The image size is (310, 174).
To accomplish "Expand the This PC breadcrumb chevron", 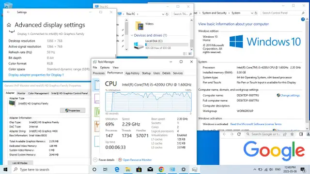I will point(138,14).
